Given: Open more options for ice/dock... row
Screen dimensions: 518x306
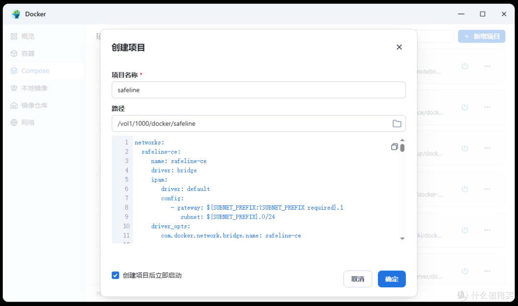Looking at the screenshot, I should 487,107.
